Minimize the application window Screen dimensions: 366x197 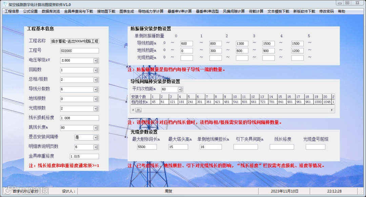click(x=340, y=3)
